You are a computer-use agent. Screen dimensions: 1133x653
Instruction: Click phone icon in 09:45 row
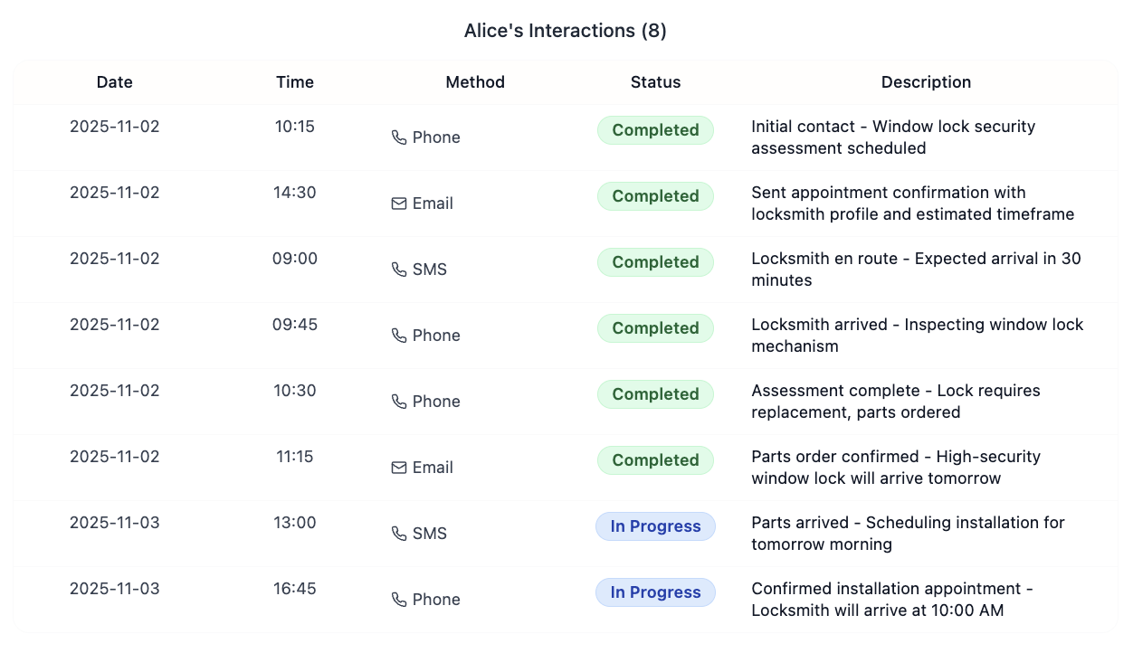(x=399, y=336)
